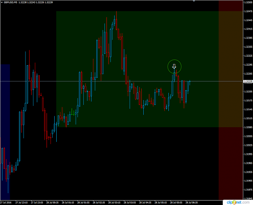Click the 28 Jul 05:15 time label
The image size is (253, 205).
[161, 203]
